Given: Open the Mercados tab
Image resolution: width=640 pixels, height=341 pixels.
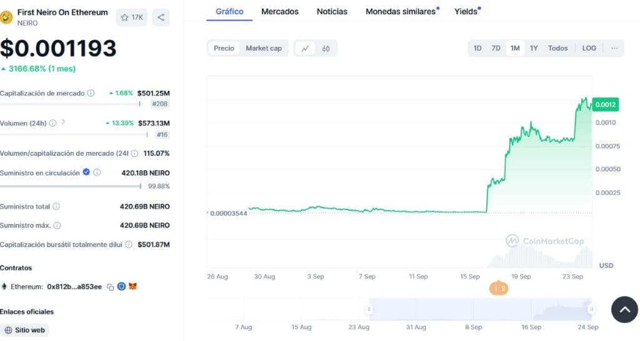Looking at the screenshot, I should [280, 11].
